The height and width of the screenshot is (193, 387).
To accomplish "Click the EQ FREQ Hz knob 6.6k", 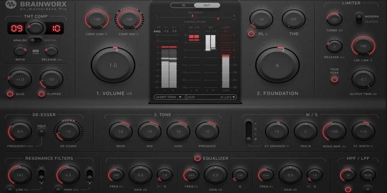I will tap(266, 175).
